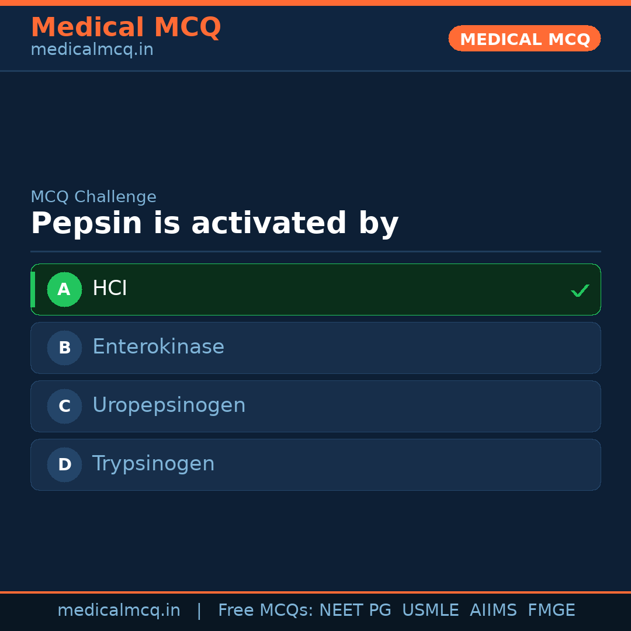Click the orange MEDICAL MCQ badge

point(524,39)
